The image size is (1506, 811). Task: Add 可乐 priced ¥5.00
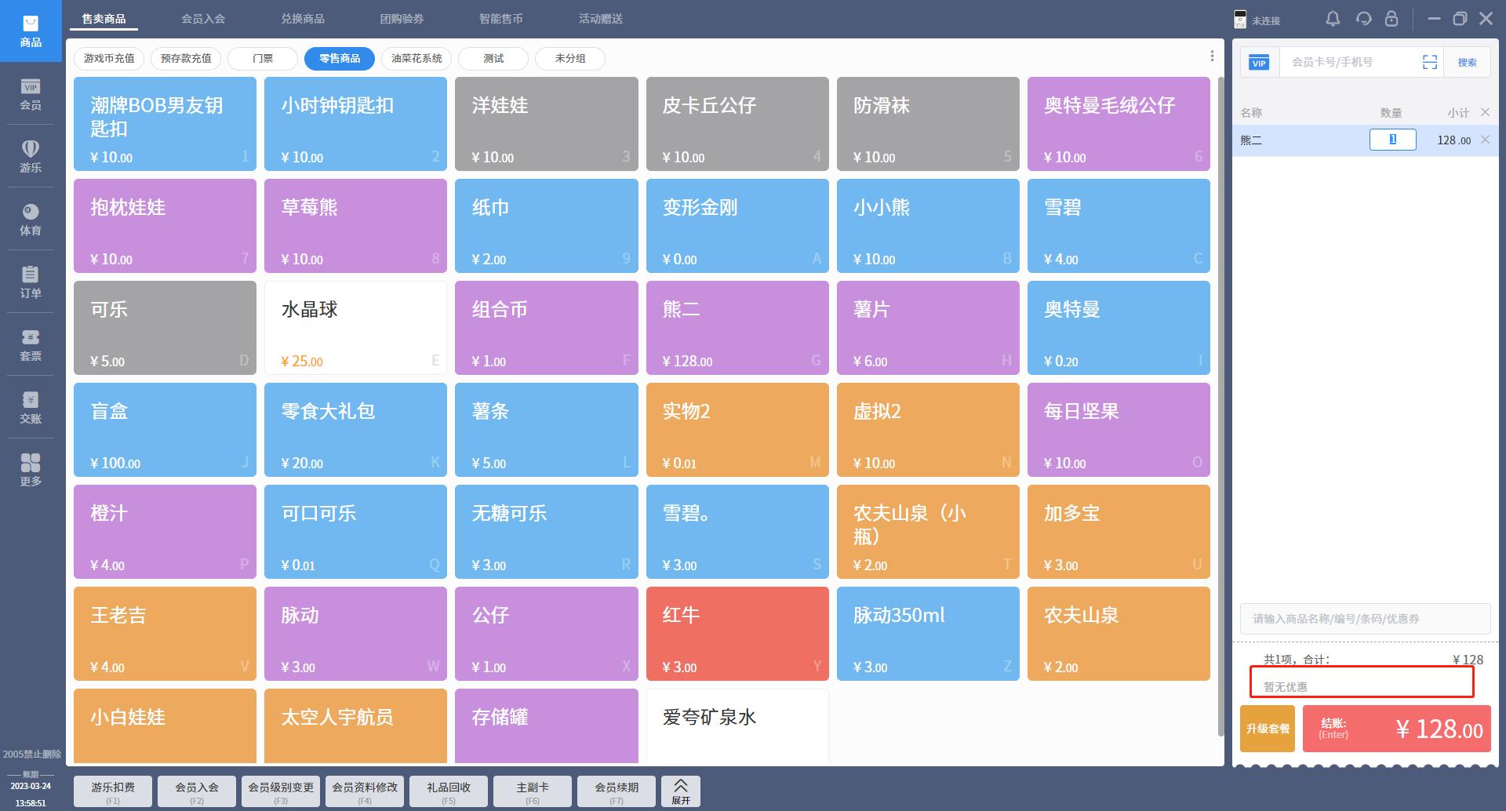coord(165,328)
